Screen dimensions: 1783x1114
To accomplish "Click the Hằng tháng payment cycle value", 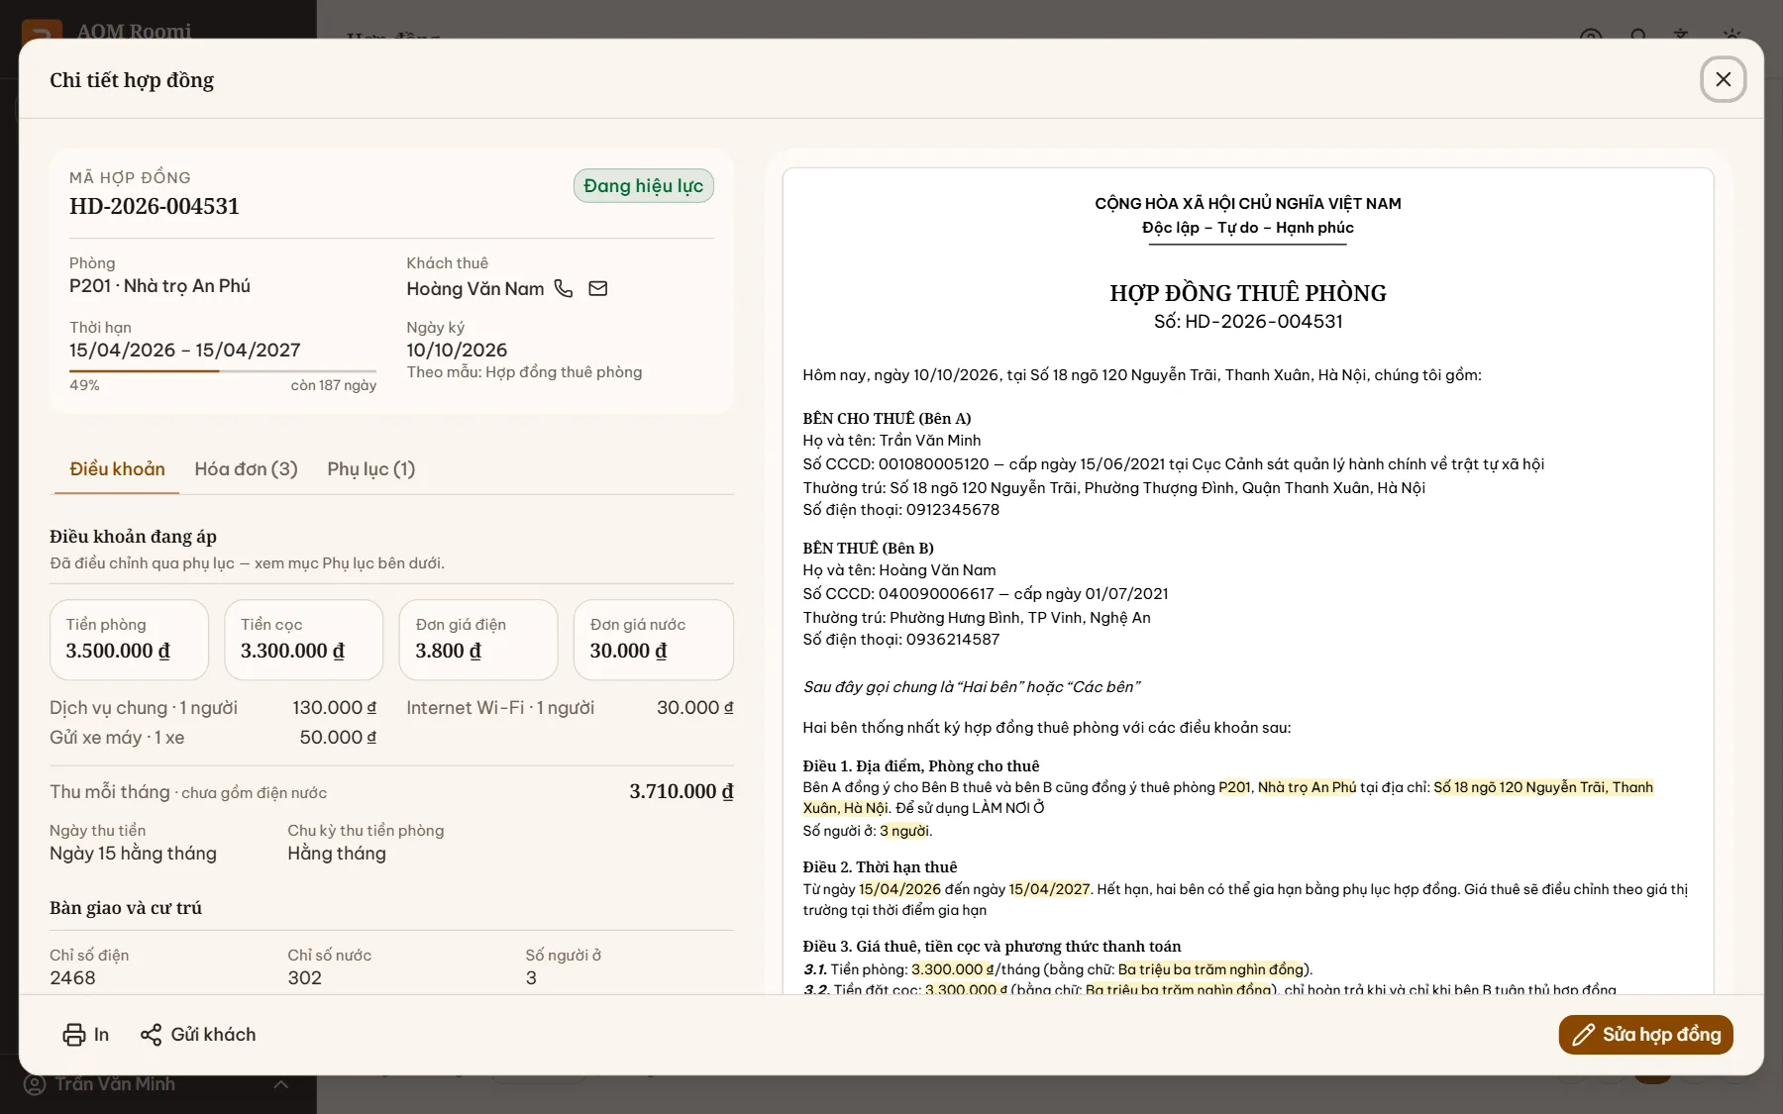I will 337,854.
